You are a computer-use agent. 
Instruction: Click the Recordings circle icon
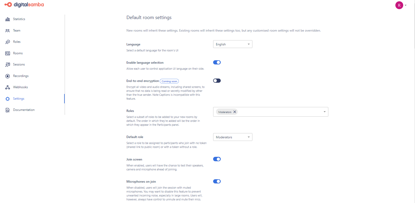[x=8, y=76]
